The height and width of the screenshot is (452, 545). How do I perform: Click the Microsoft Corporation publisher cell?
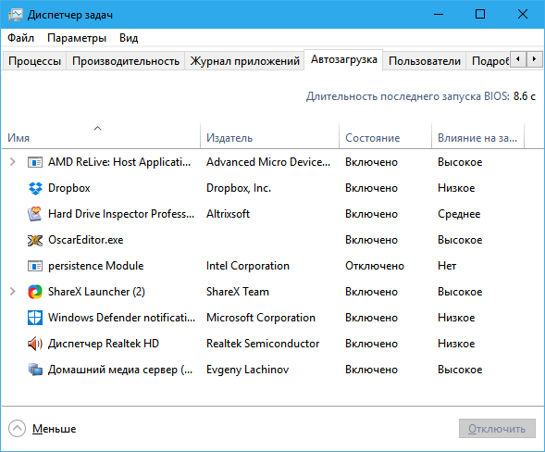coord(261,318)
